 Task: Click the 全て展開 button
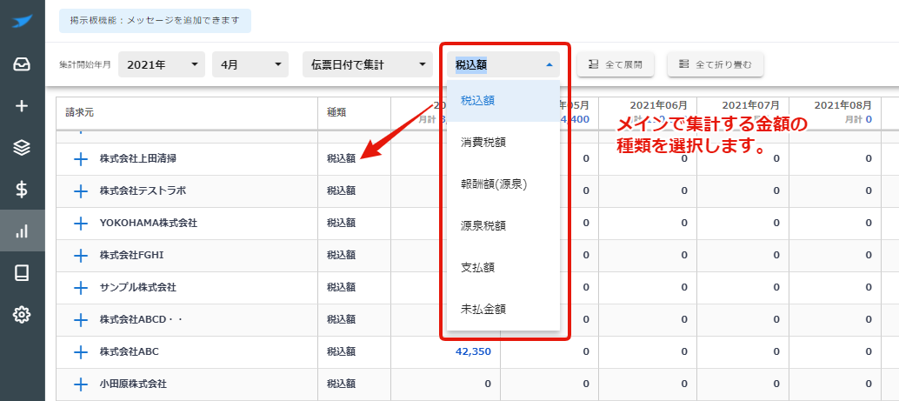pyautogui.click(x=616, y=65)
